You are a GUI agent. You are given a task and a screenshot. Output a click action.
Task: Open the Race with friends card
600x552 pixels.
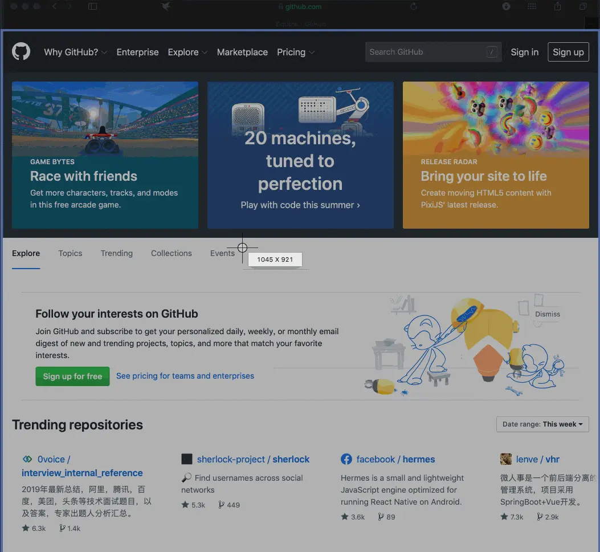click(105, 155)
